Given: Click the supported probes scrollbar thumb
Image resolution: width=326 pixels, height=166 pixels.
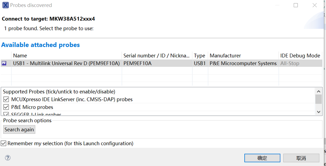Looking at the screenshot, I should pos(318,99).
